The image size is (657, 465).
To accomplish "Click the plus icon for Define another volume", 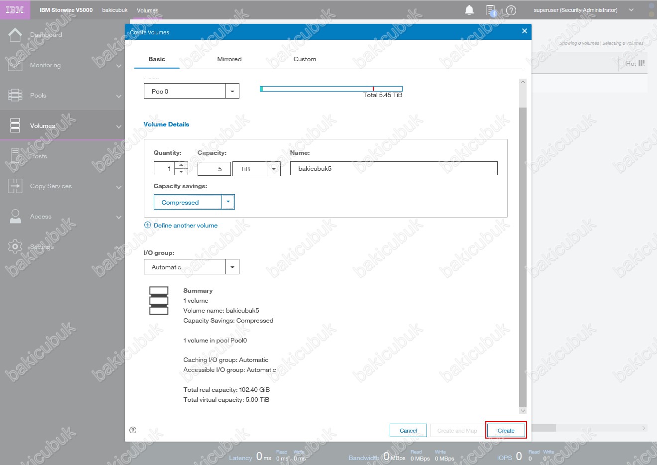I will (x=147, y=225).
